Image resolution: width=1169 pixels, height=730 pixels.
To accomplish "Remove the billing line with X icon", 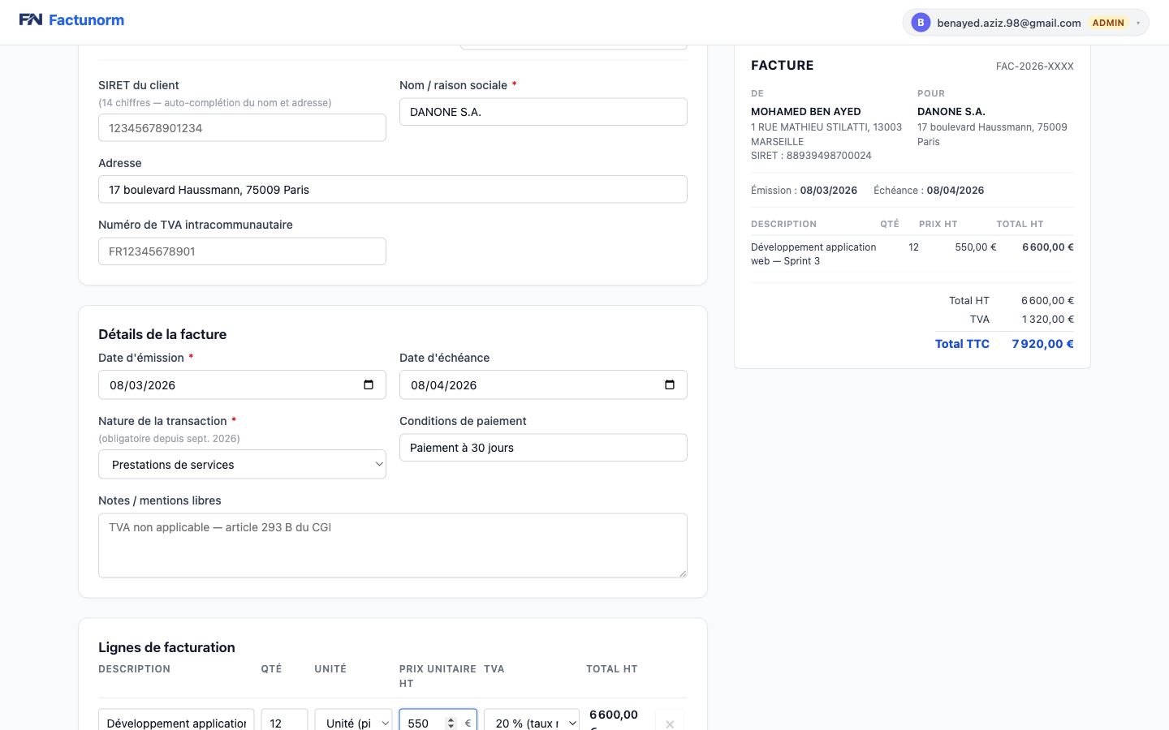I will pyautogui.click(x=670, y=723).
